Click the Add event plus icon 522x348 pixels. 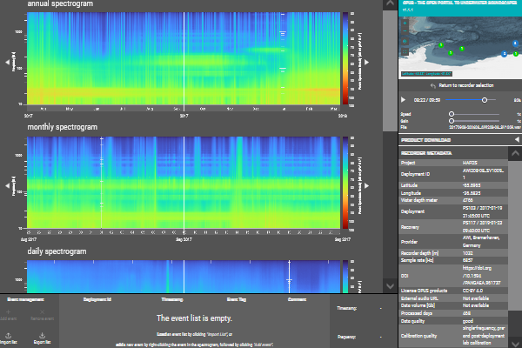pos(9,312)
